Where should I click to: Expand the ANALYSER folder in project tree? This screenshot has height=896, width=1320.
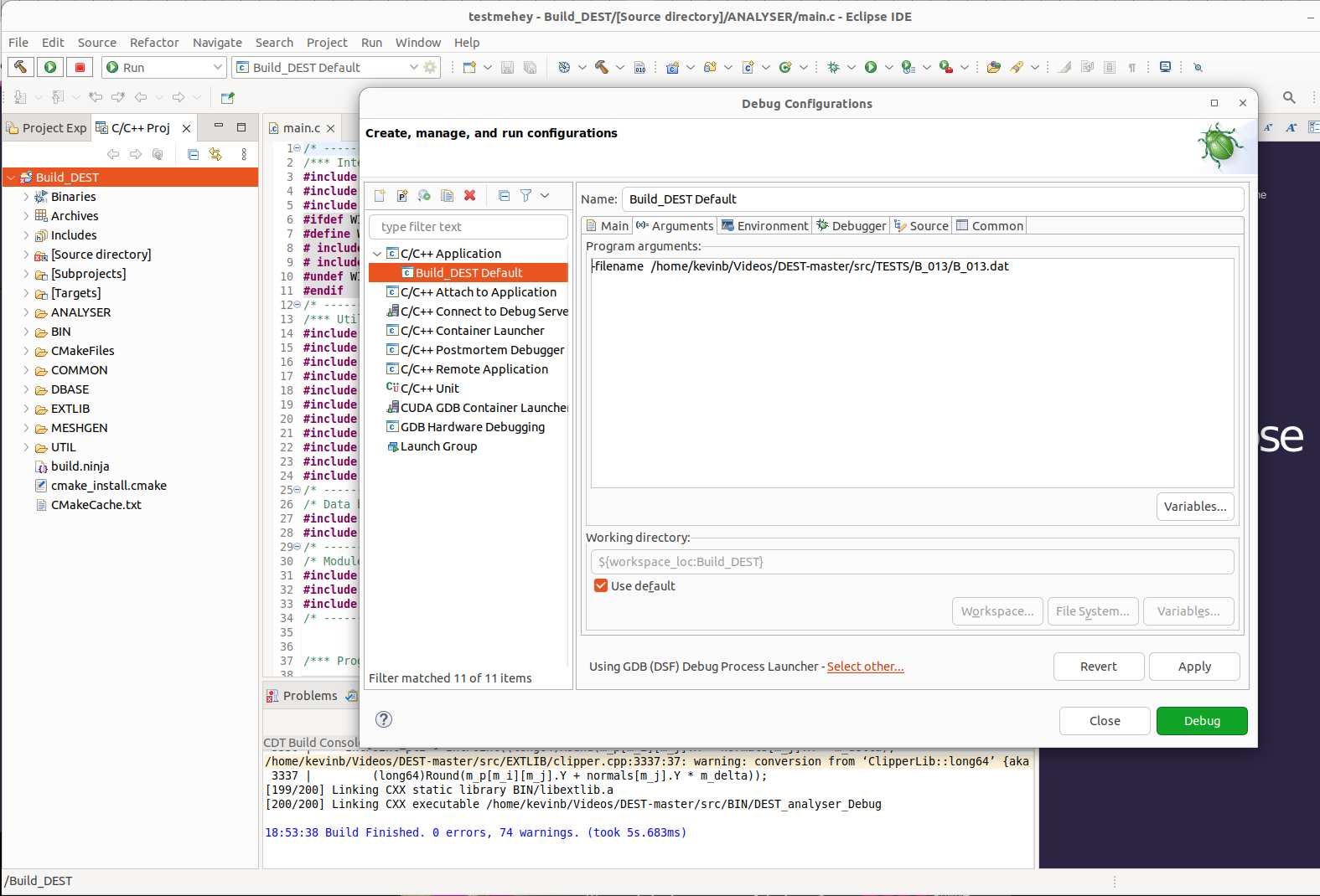click(x=26, y=312)
